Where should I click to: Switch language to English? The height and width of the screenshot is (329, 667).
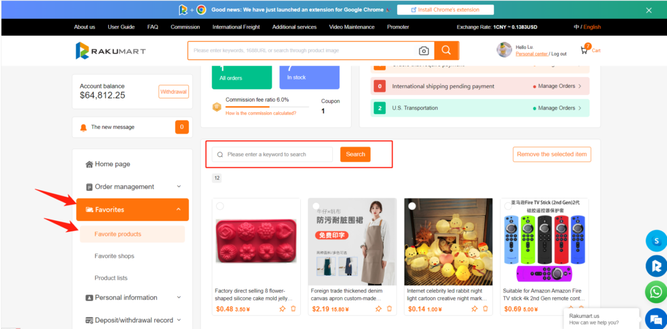592,27
